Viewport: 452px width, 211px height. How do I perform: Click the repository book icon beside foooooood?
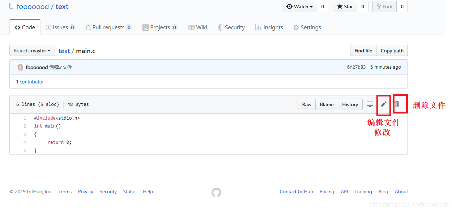12,6
